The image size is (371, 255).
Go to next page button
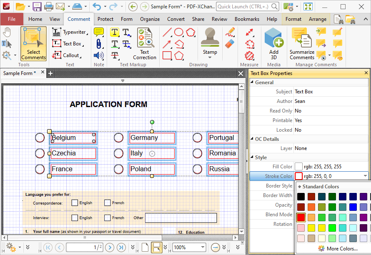pos(110,247)
